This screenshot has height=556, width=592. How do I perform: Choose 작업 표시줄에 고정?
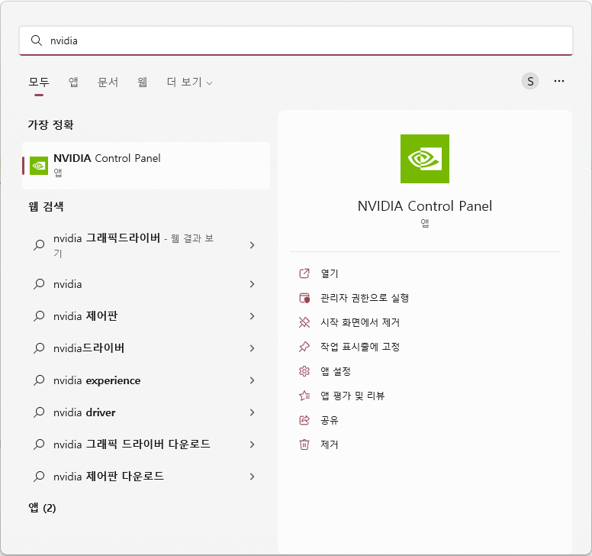(360, 347)
